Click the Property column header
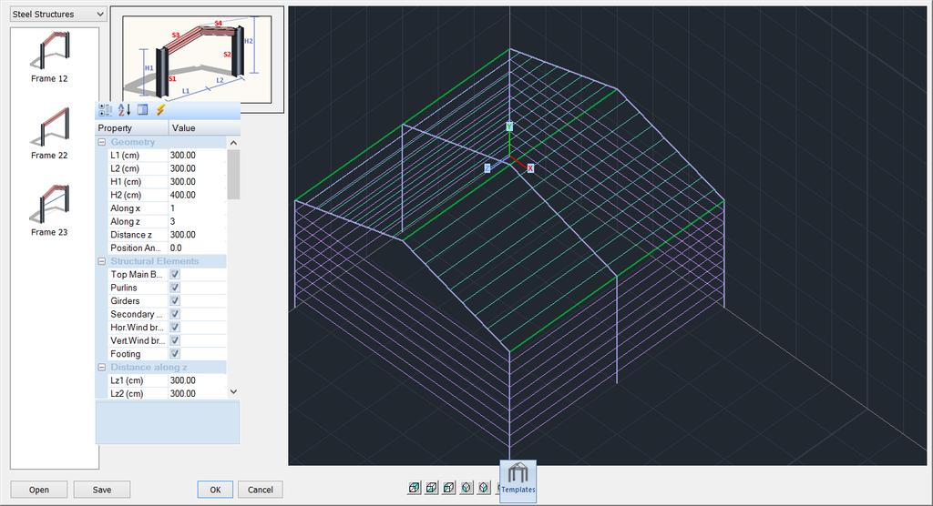The image size is (933, 506). click(132, 127)
